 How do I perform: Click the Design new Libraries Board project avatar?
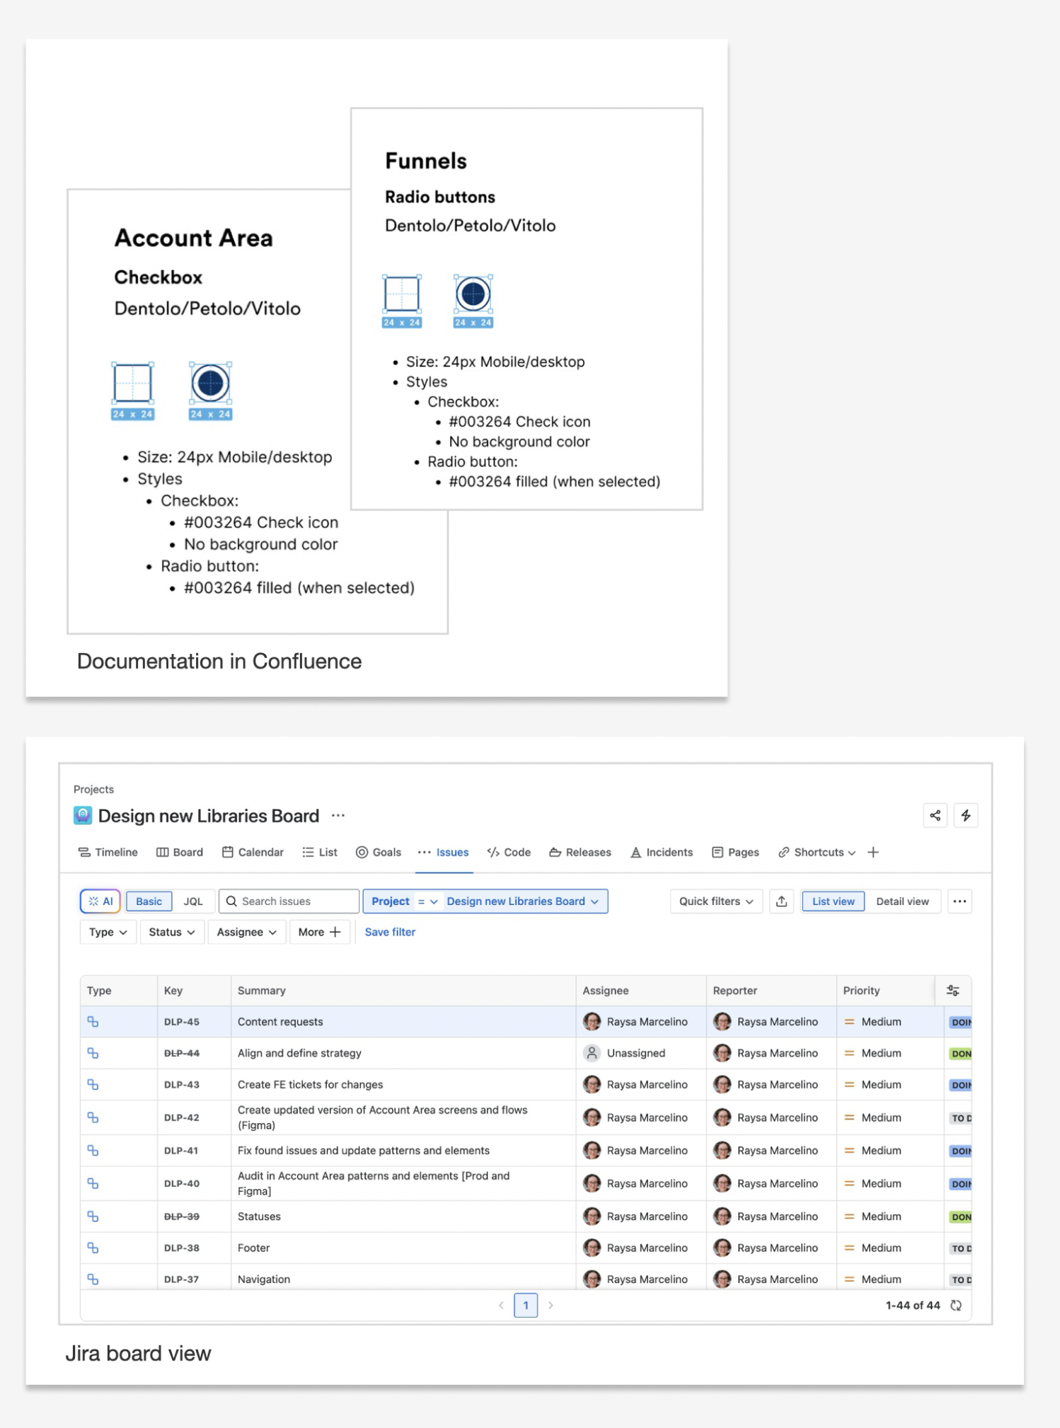(83, 815)
